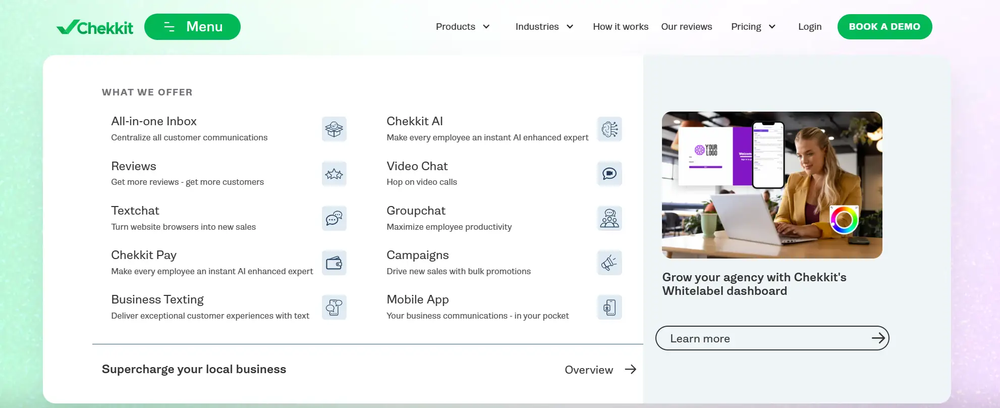
Task: Open the Industries nav item
Action: 537,27
